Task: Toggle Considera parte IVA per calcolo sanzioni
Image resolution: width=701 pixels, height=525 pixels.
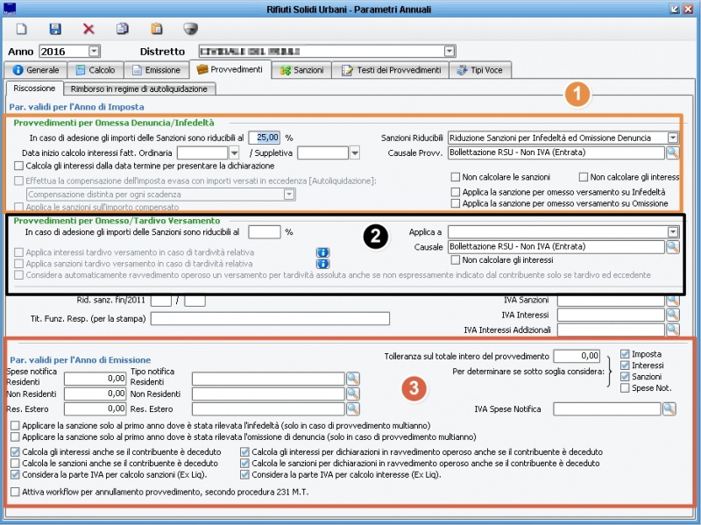Action: pos(15,474)
